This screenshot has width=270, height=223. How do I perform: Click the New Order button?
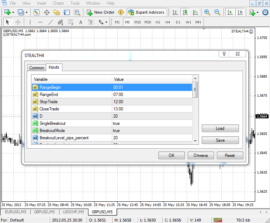pyautogui.click(x=101, y=12)
